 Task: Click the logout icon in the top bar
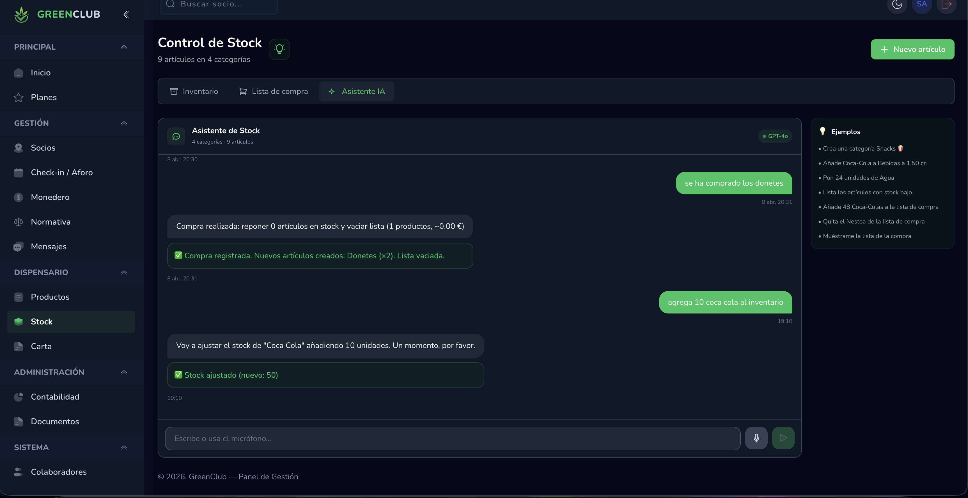(x=947, y=4)
